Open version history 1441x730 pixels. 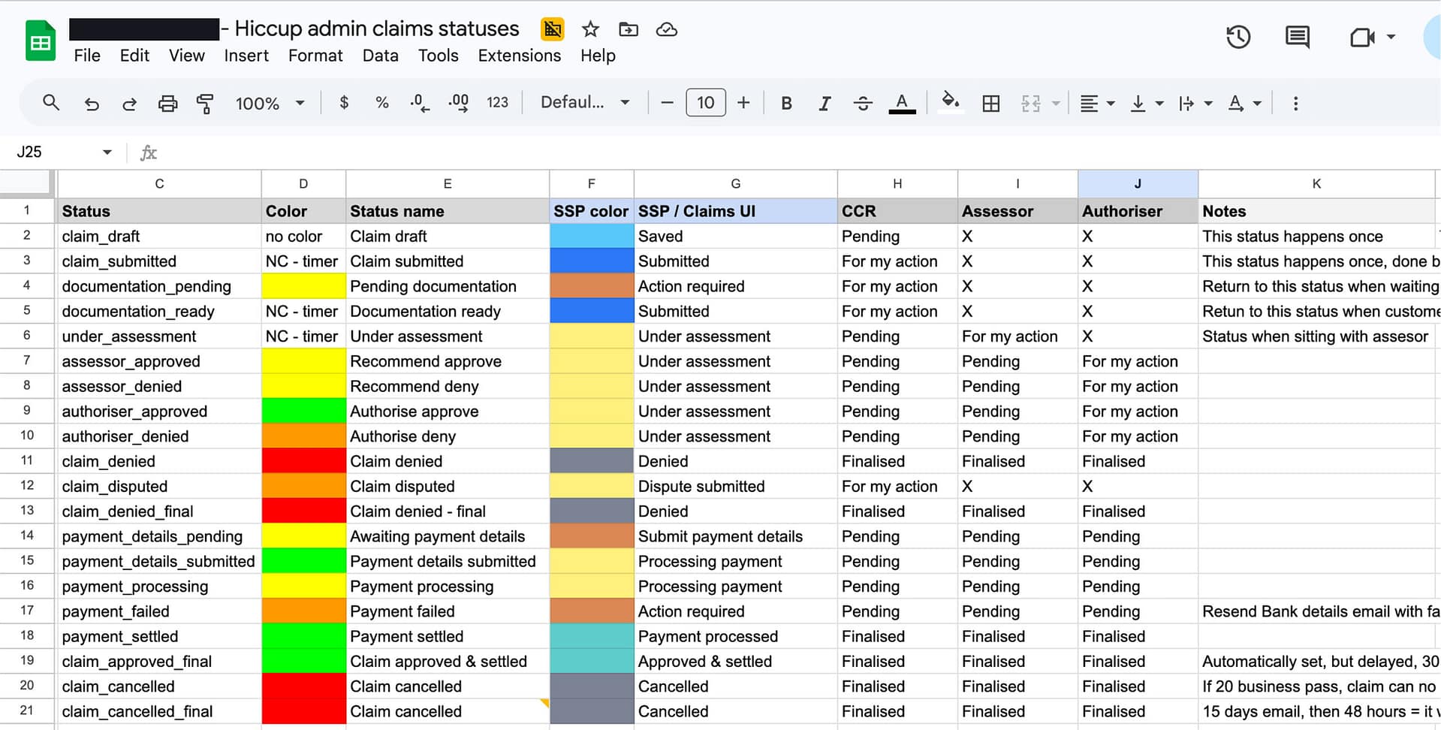pos(1238,37)
